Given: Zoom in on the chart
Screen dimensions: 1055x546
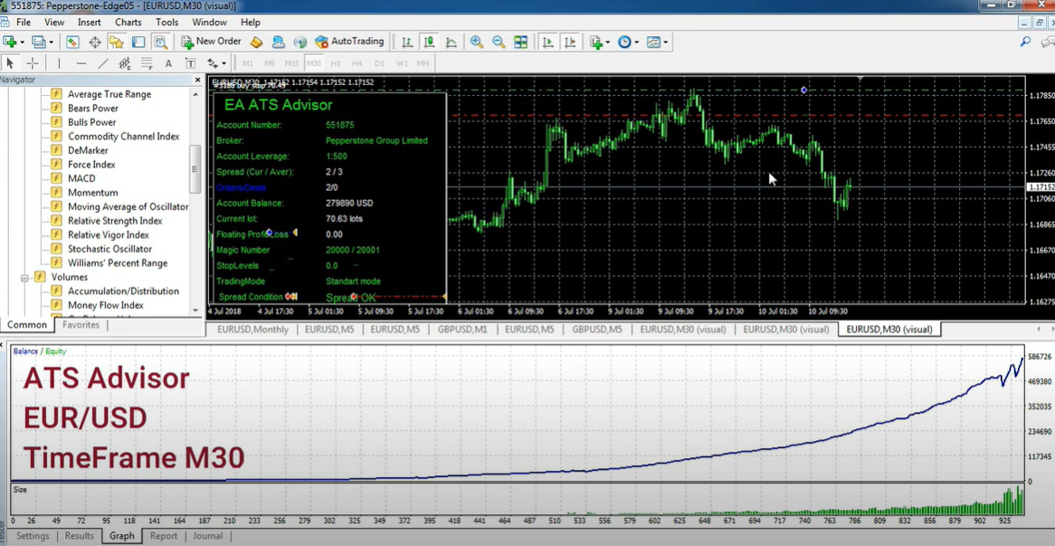Looking at the screenshot, I should (x=477, y=42).
